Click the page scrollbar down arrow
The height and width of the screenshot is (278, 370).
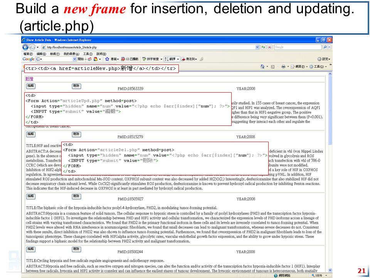330,270
